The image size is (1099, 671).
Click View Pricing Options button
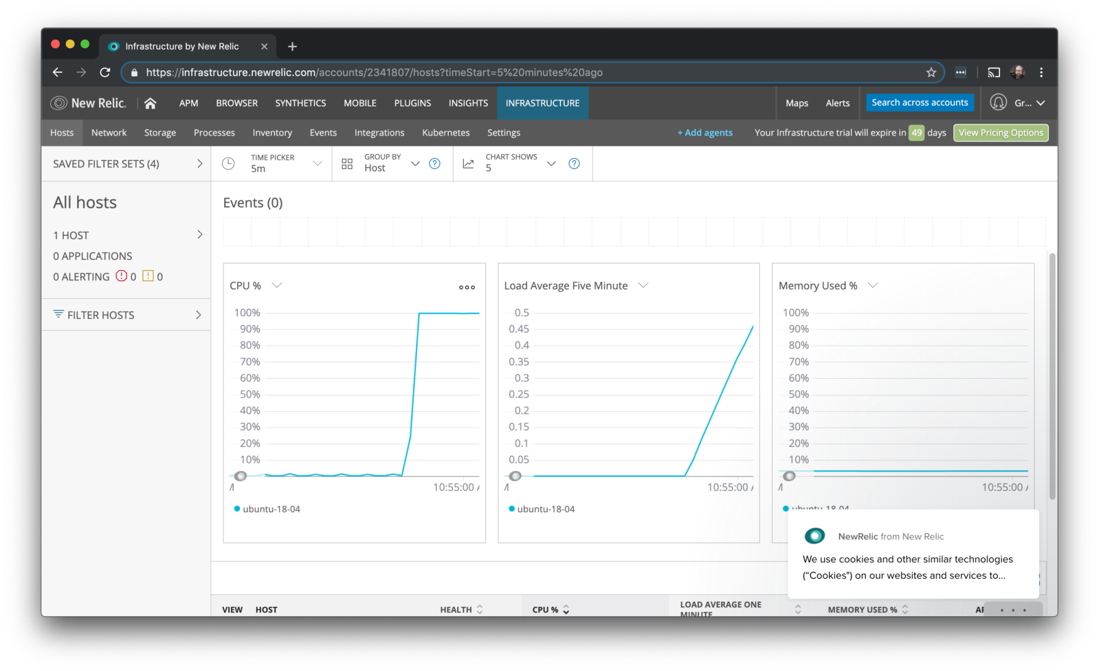tap(1001, 133)
